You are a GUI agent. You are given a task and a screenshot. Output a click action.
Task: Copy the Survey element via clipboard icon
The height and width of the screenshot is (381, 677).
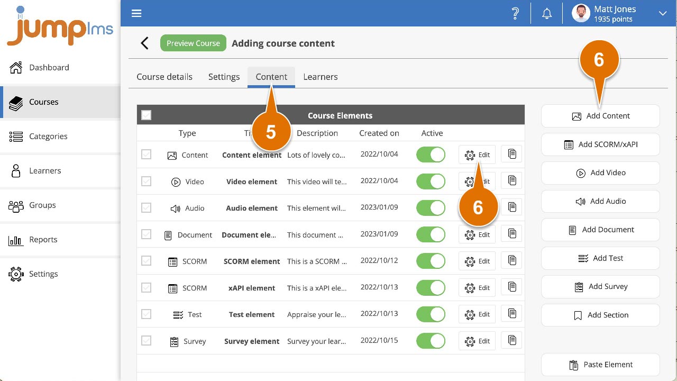coord(511,340)
